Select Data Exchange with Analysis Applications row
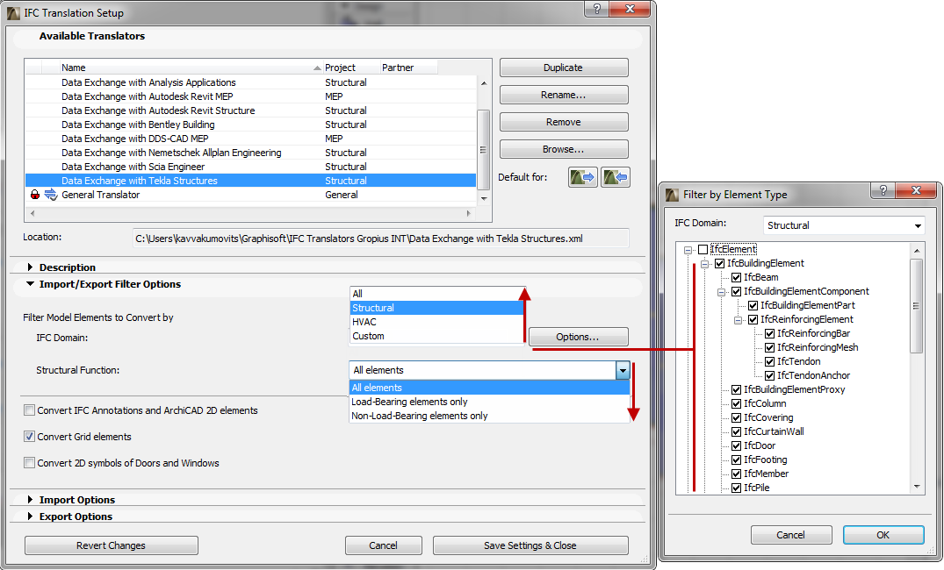This screenshot has height=570, width=944. (250, 82)
